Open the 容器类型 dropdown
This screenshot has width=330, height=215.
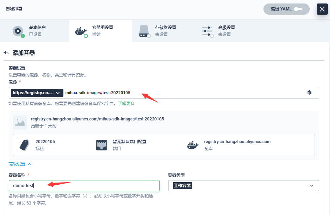click(x=243, y=186)
